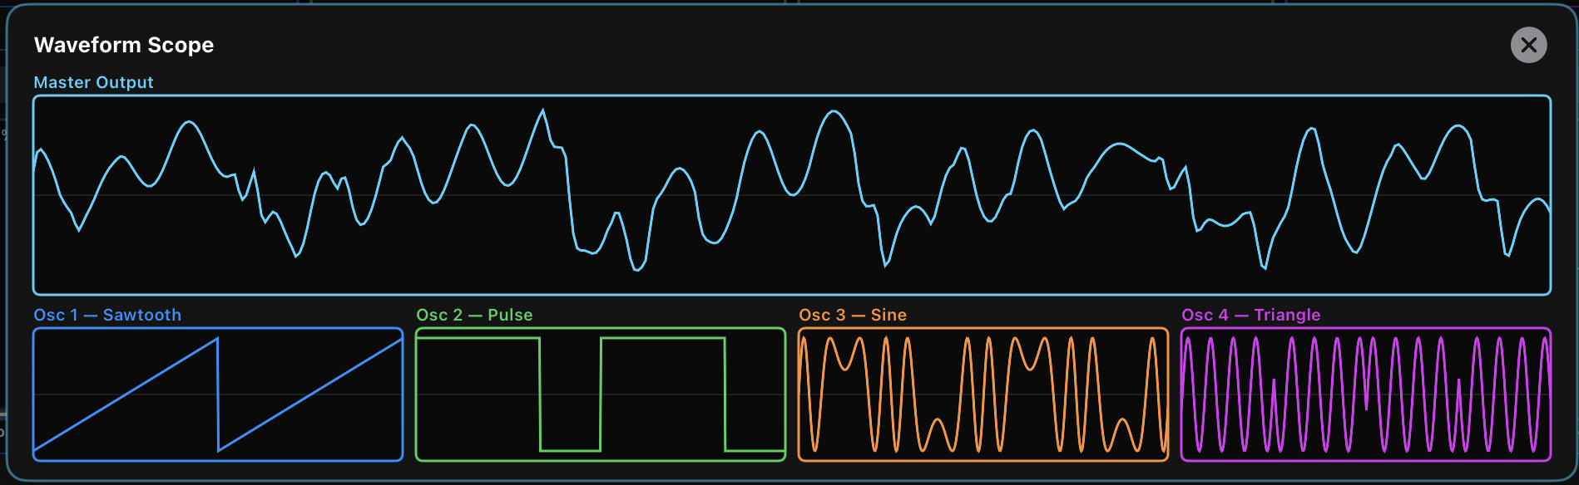Click the 'Osc 3 — Sine' label

[x=853, y=315]
